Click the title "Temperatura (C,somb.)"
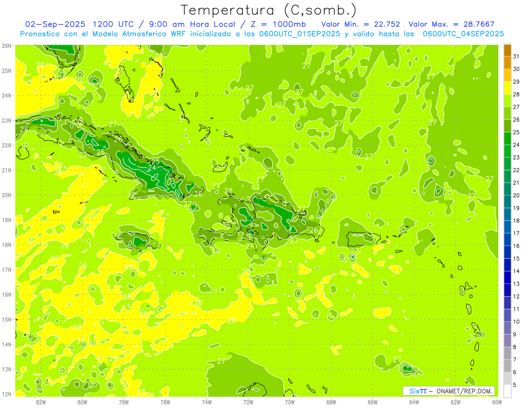 point(269,10)
